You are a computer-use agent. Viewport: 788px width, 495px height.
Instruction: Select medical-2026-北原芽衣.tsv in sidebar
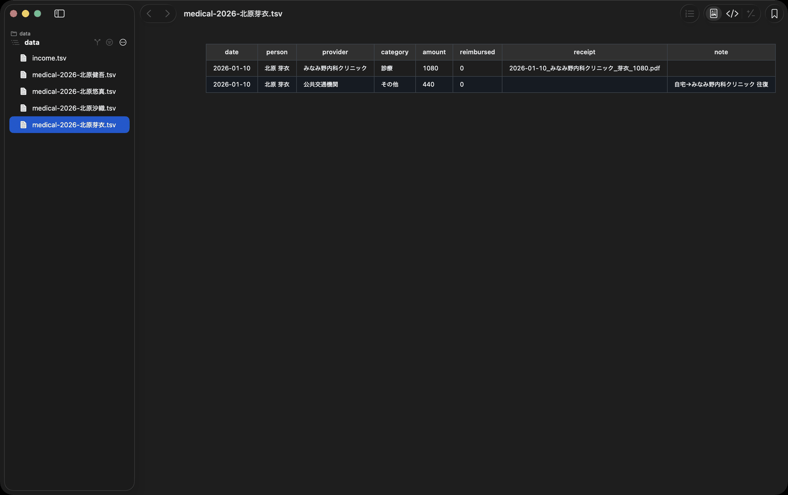(69, 125)
